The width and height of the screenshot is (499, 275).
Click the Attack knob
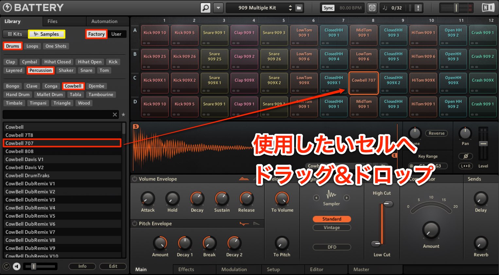point(147,199)
